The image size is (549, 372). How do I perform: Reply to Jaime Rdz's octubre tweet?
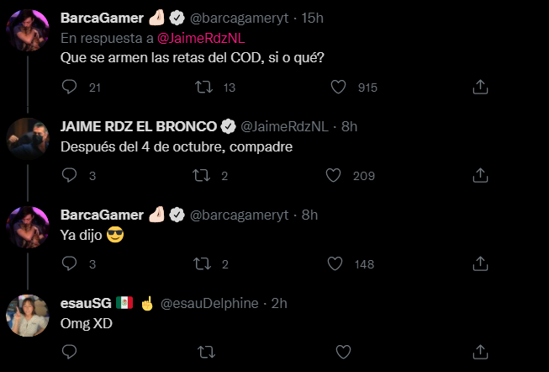71,175
